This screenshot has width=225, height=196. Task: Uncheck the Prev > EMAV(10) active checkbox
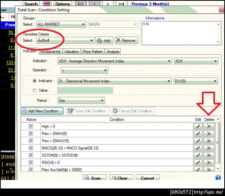click(x=31, y=141)
